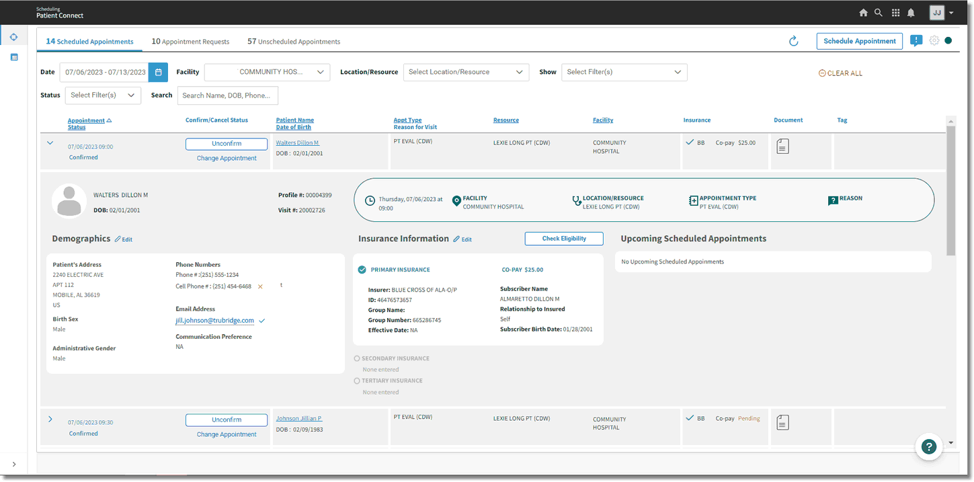Image resolution: width=974 pixels, height=482 pixels.
Task: Open the Location/Resource dropdown
Action: click(466, 72)
